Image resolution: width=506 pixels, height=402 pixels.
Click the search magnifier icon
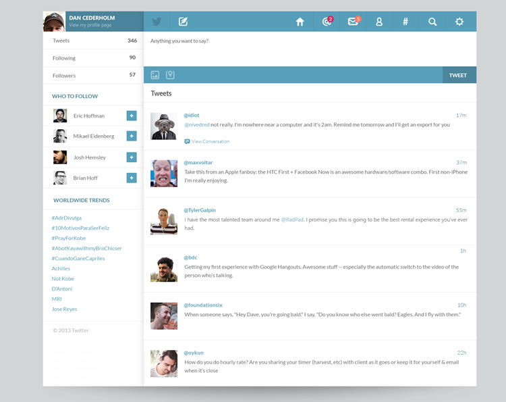(432, 22)
